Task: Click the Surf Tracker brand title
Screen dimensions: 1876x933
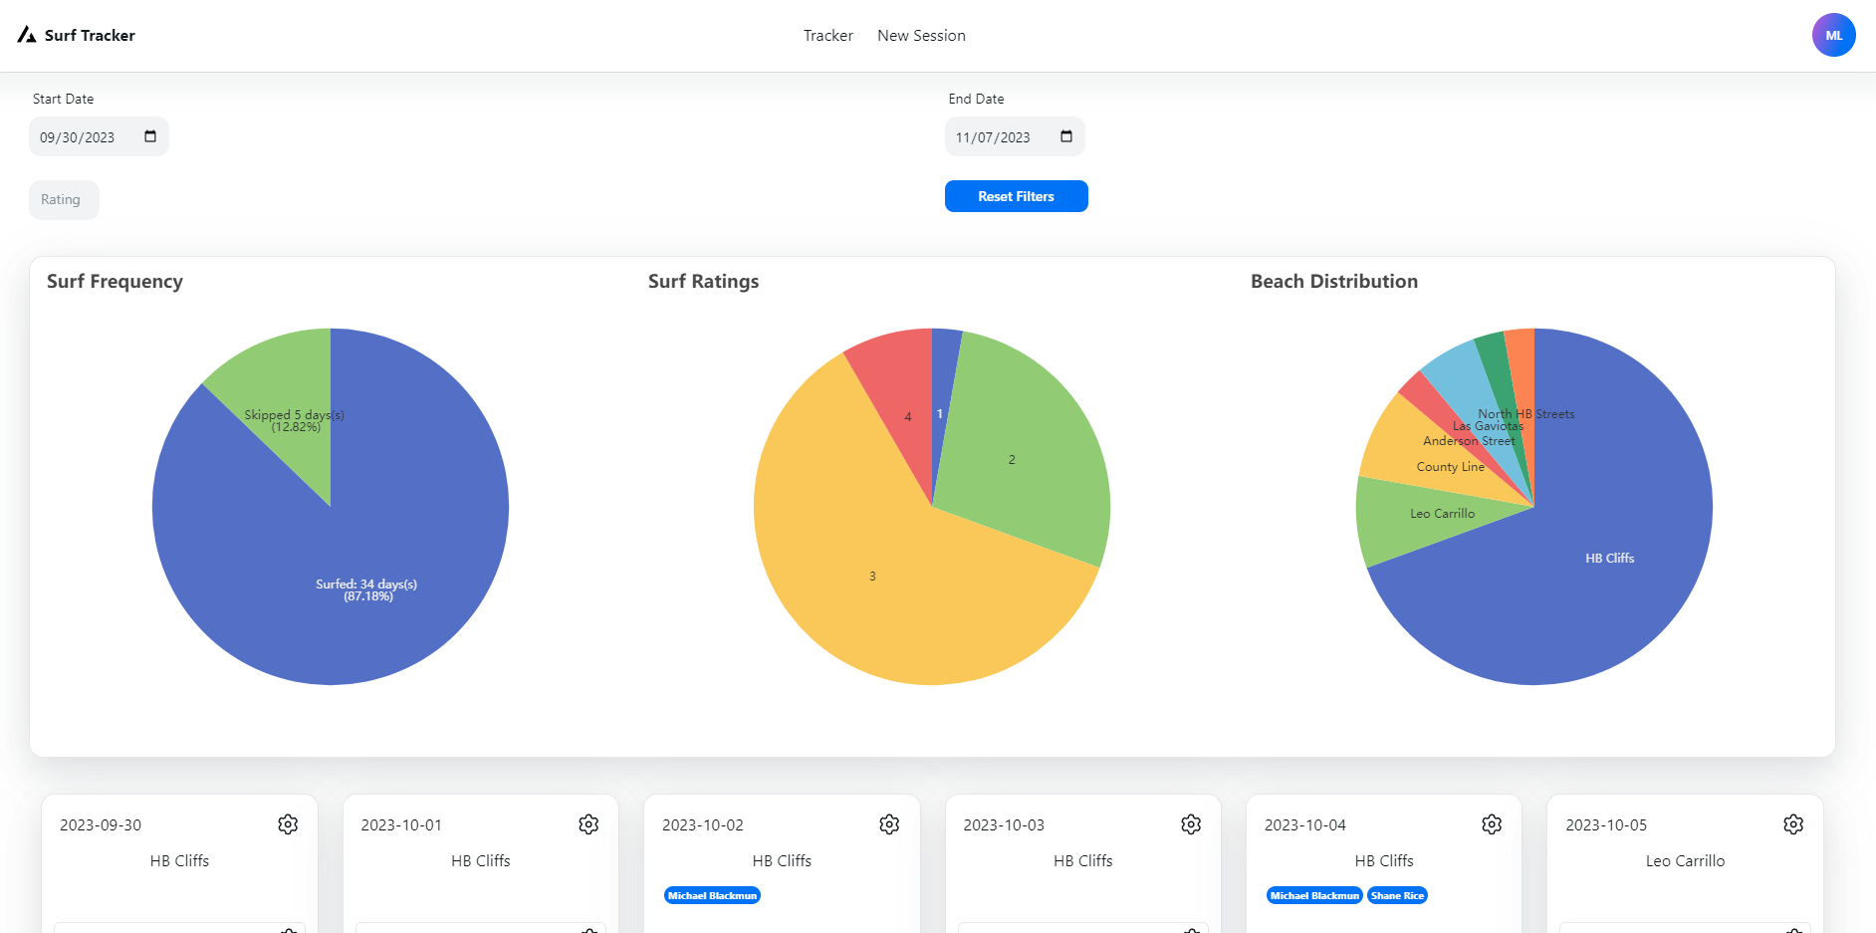Action: [x=90, y=35]
